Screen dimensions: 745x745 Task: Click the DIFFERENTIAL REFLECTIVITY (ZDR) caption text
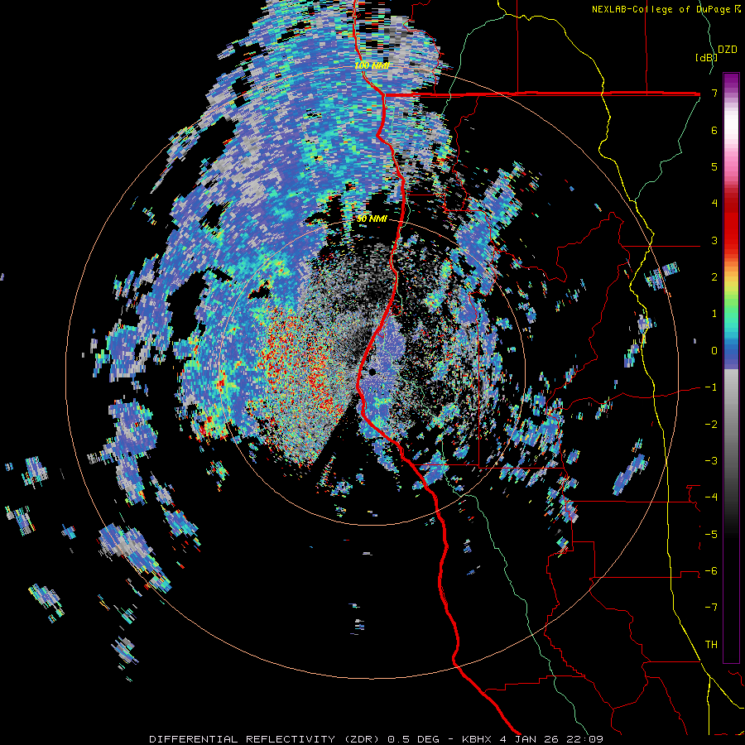coord(265,739)
